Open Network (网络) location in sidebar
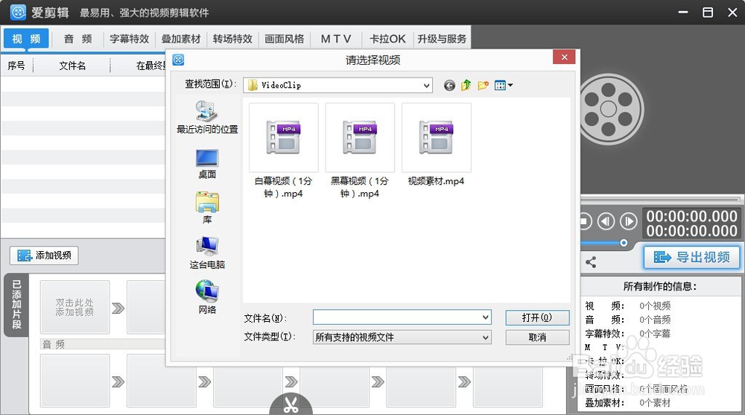This screenshot has width=745, height=415. (x=207, y=297)
